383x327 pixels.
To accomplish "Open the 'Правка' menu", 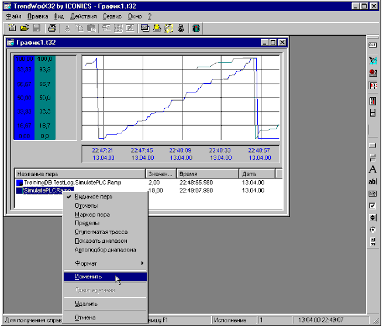I will tap(37, 16).
